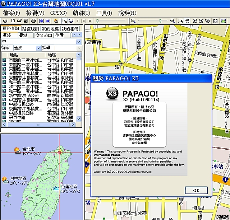Click 花蓮地區 cloud icon on overview map
This screenshot has width=230, height=220.
point(56,188)
